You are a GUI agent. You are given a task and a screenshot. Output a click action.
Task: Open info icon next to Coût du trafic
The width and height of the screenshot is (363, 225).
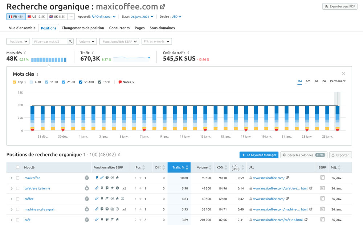[188, 53]
